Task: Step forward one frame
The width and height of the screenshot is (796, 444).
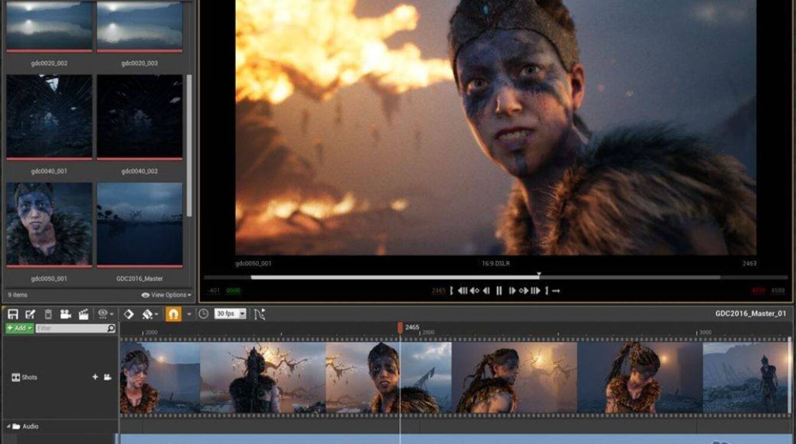Action: (512, 290)
